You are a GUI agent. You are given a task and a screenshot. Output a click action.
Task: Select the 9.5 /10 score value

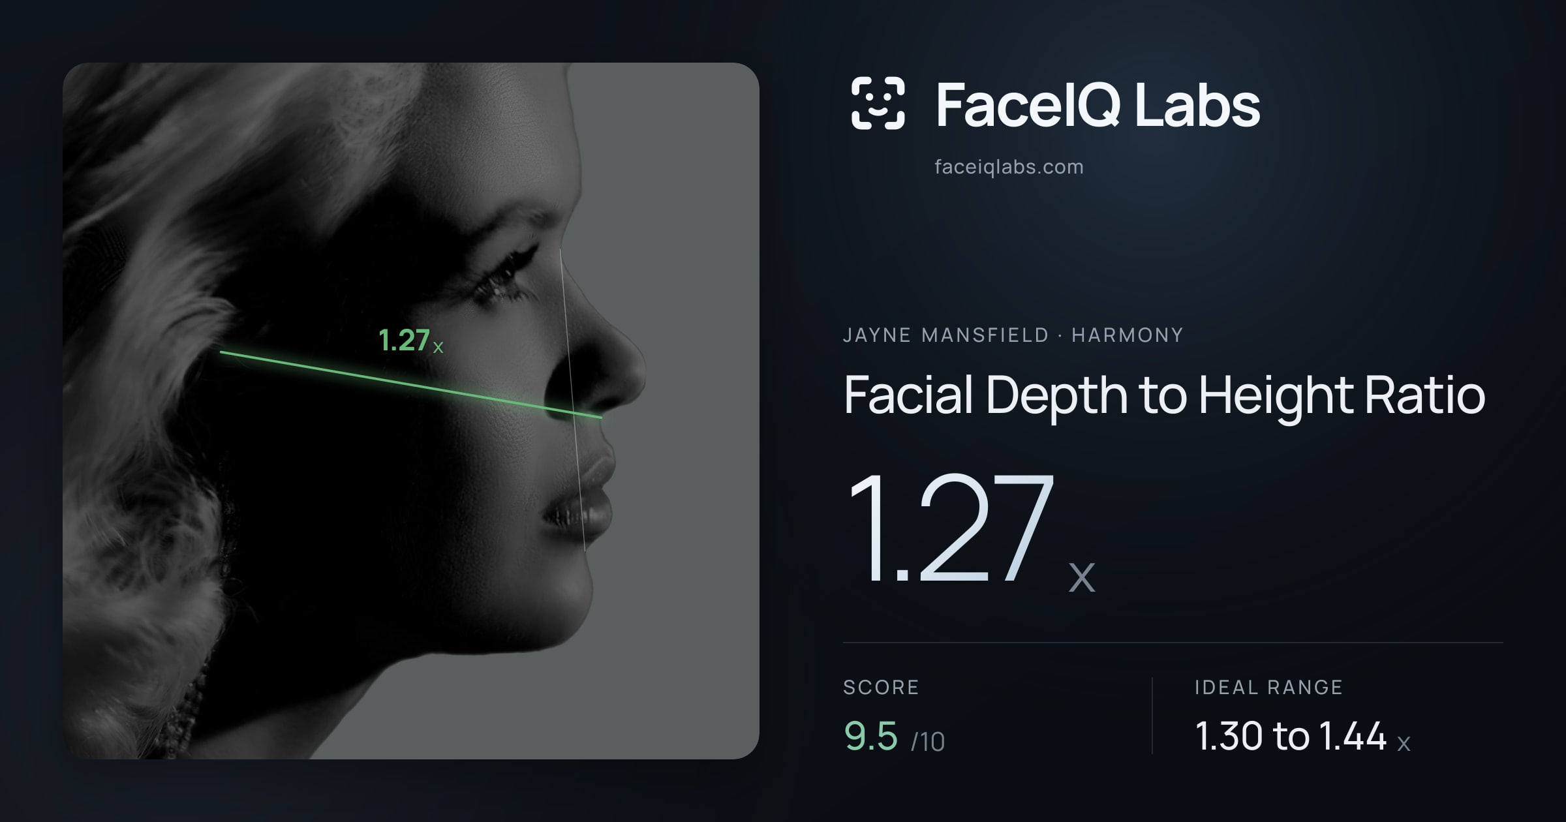pos(894,737)
